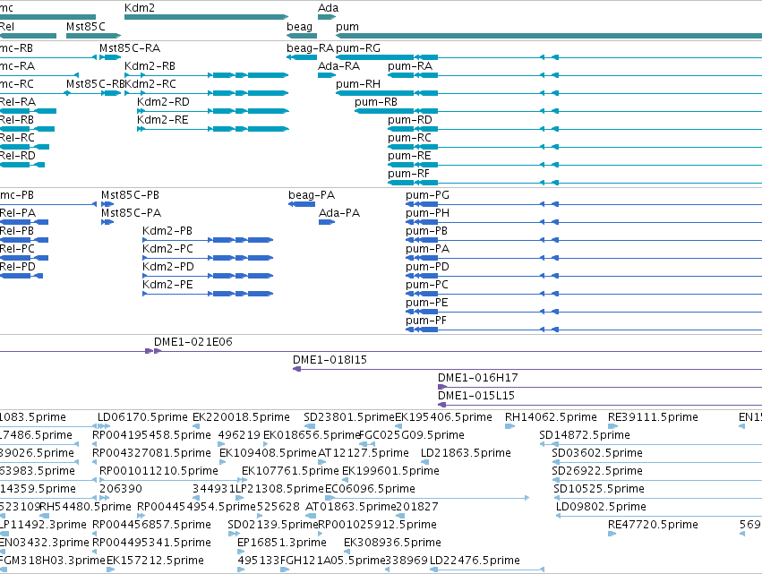Select the EP16851.3prime EST label

click(282, 543)
